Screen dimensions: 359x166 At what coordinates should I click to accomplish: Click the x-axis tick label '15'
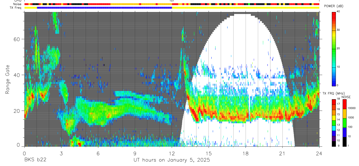208,153
